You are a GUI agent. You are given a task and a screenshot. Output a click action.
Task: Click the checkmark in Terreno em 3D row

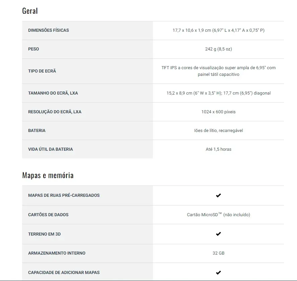coord(218,234)
